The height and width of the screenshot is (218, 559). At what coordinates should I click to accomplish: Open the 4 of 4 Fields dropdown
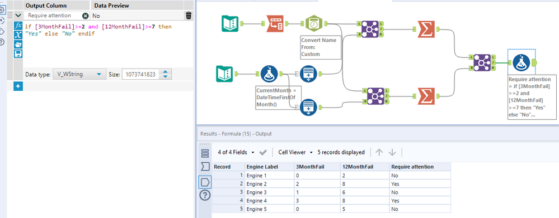point(236,152)
